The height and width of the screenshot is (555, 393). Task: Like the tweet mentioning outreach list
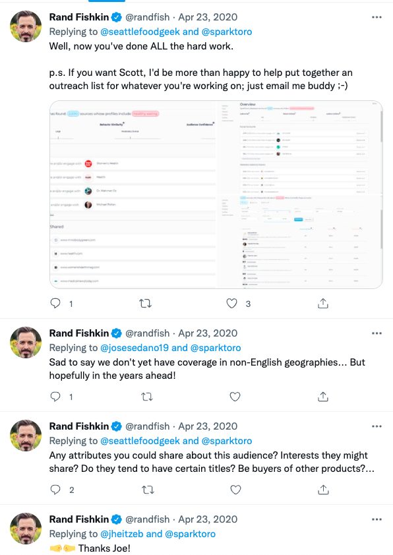pyautogui.click(x=231, y=304)
